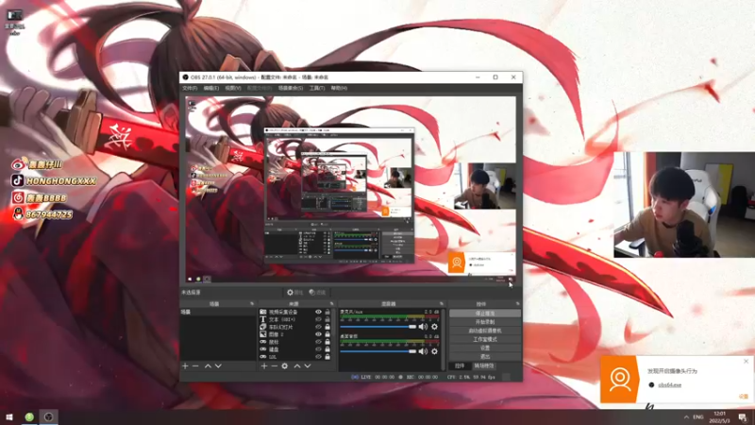Toggle visibility of 键盘 source

click(318, 349)
